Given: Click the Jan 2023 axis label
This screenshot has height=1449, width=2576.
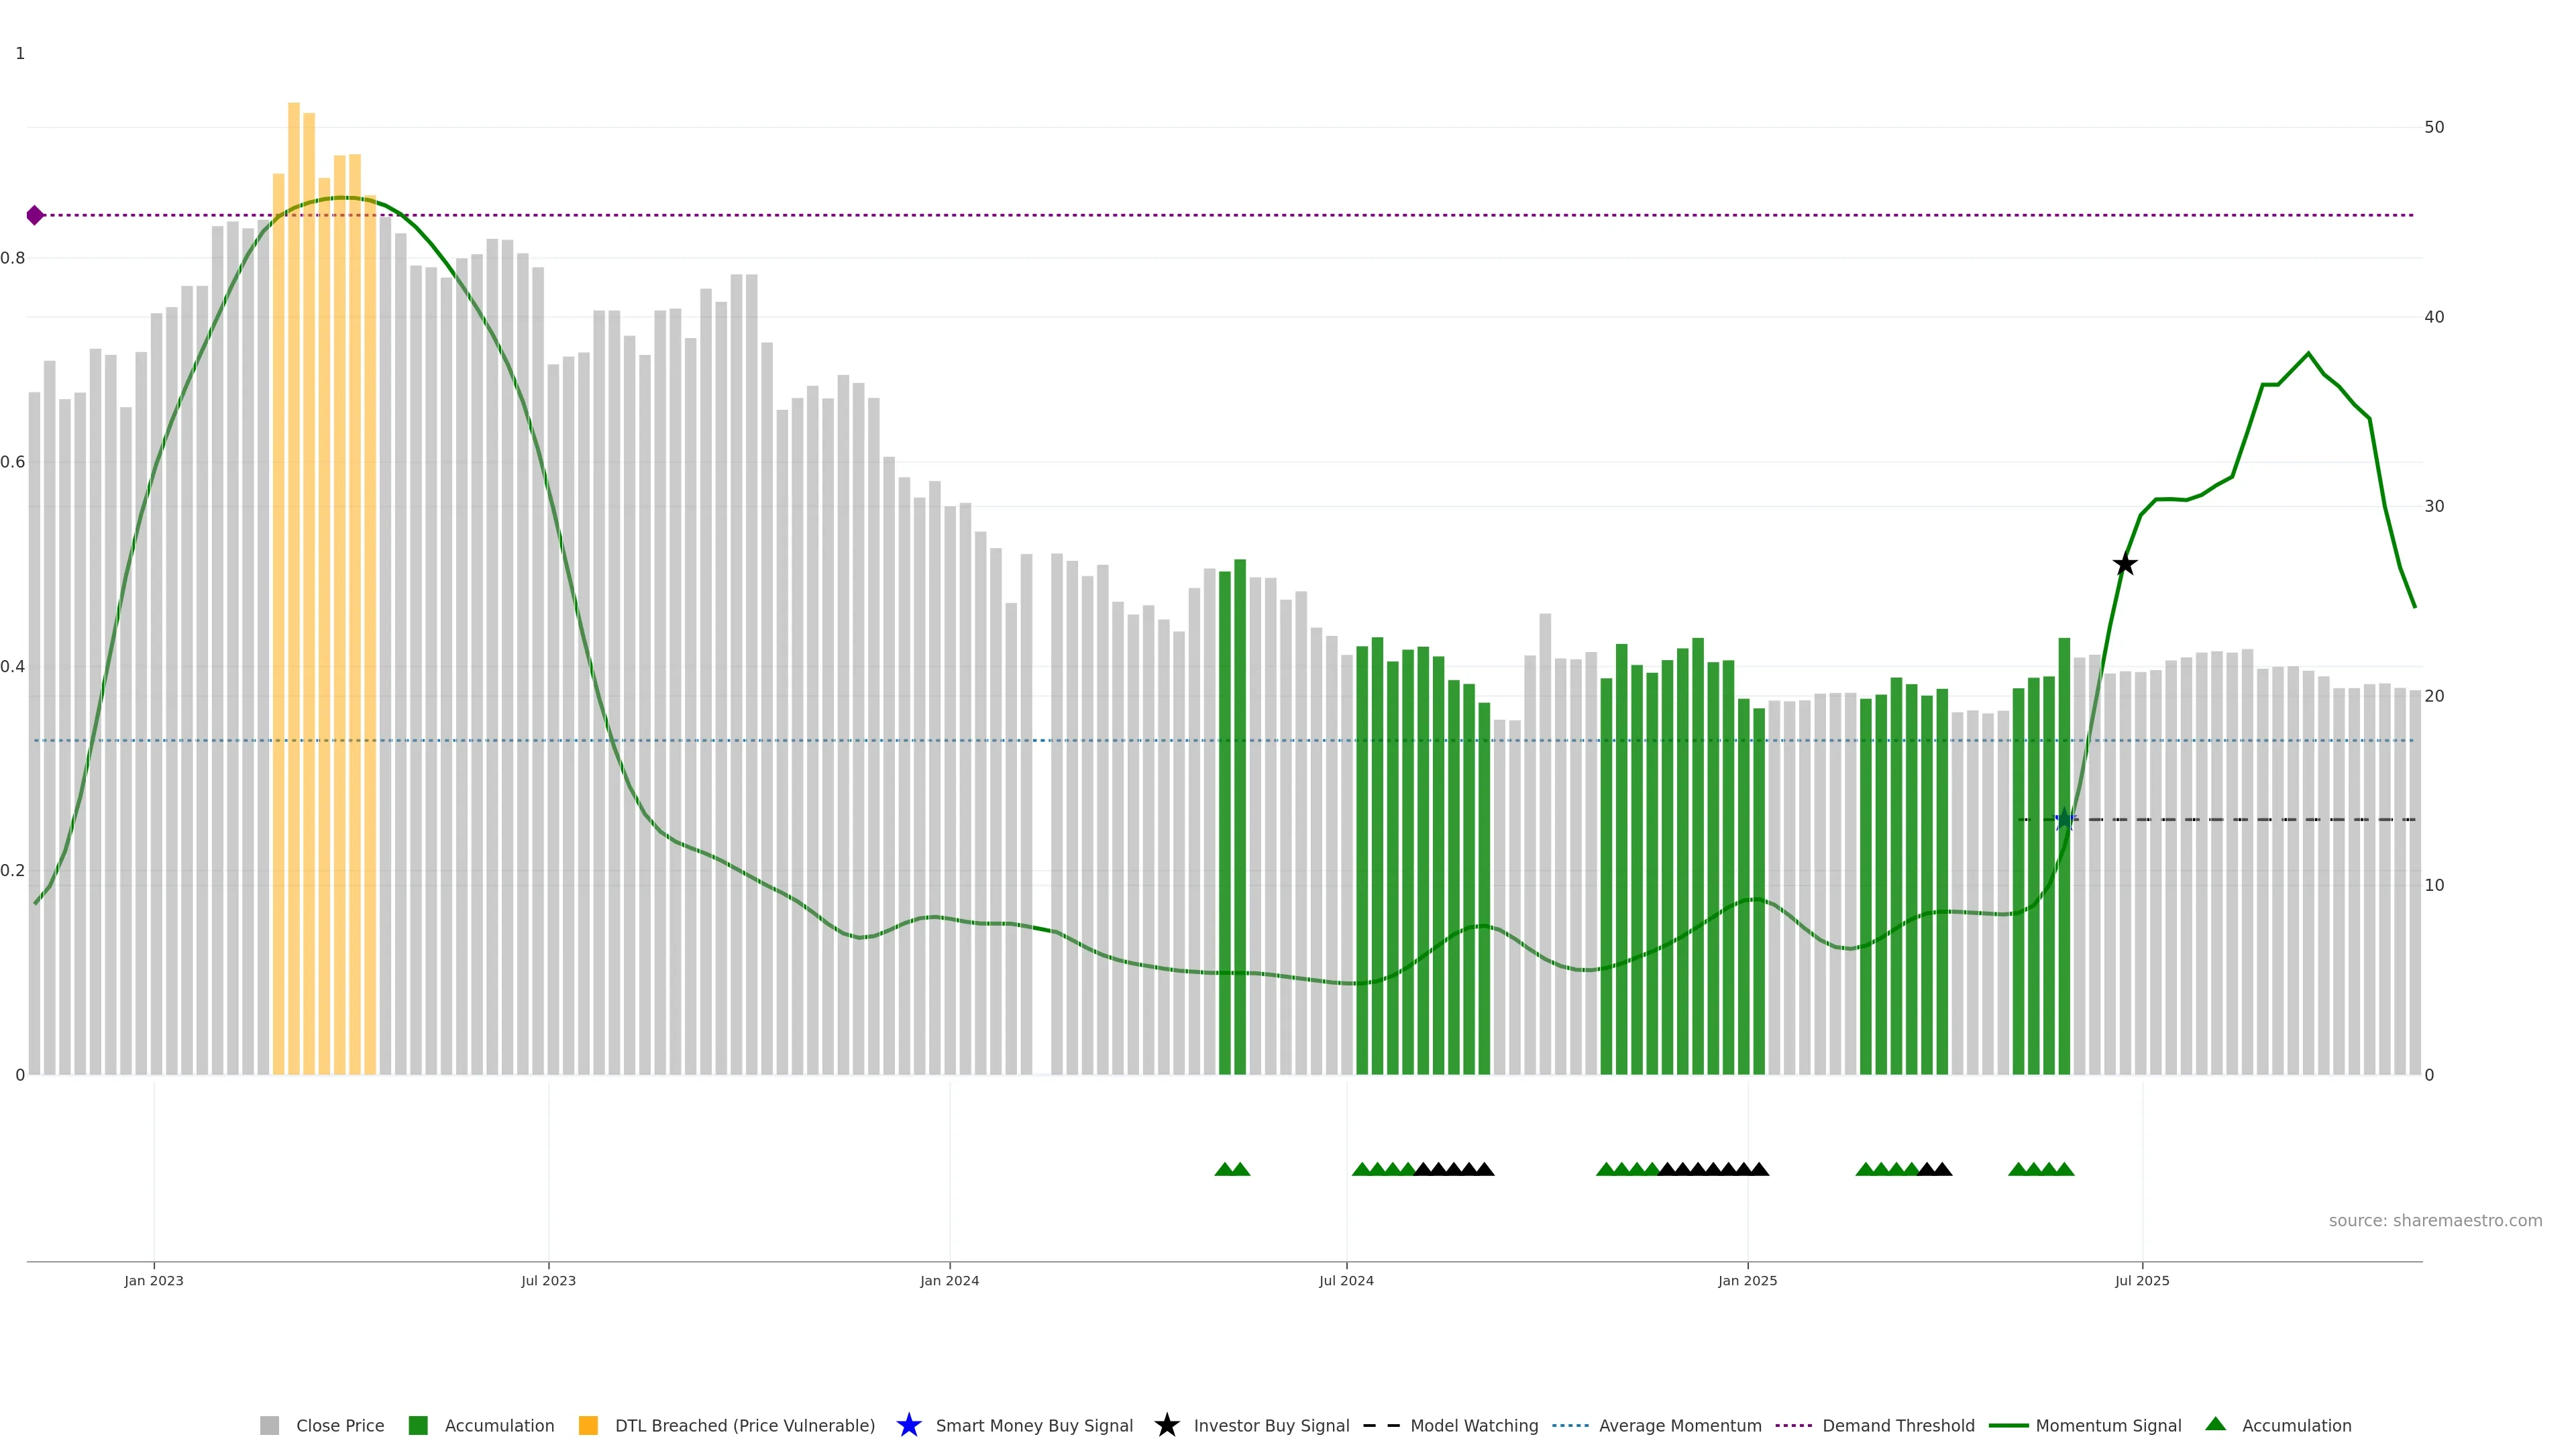Looking at the screenshot, I should pos(154,1281).
